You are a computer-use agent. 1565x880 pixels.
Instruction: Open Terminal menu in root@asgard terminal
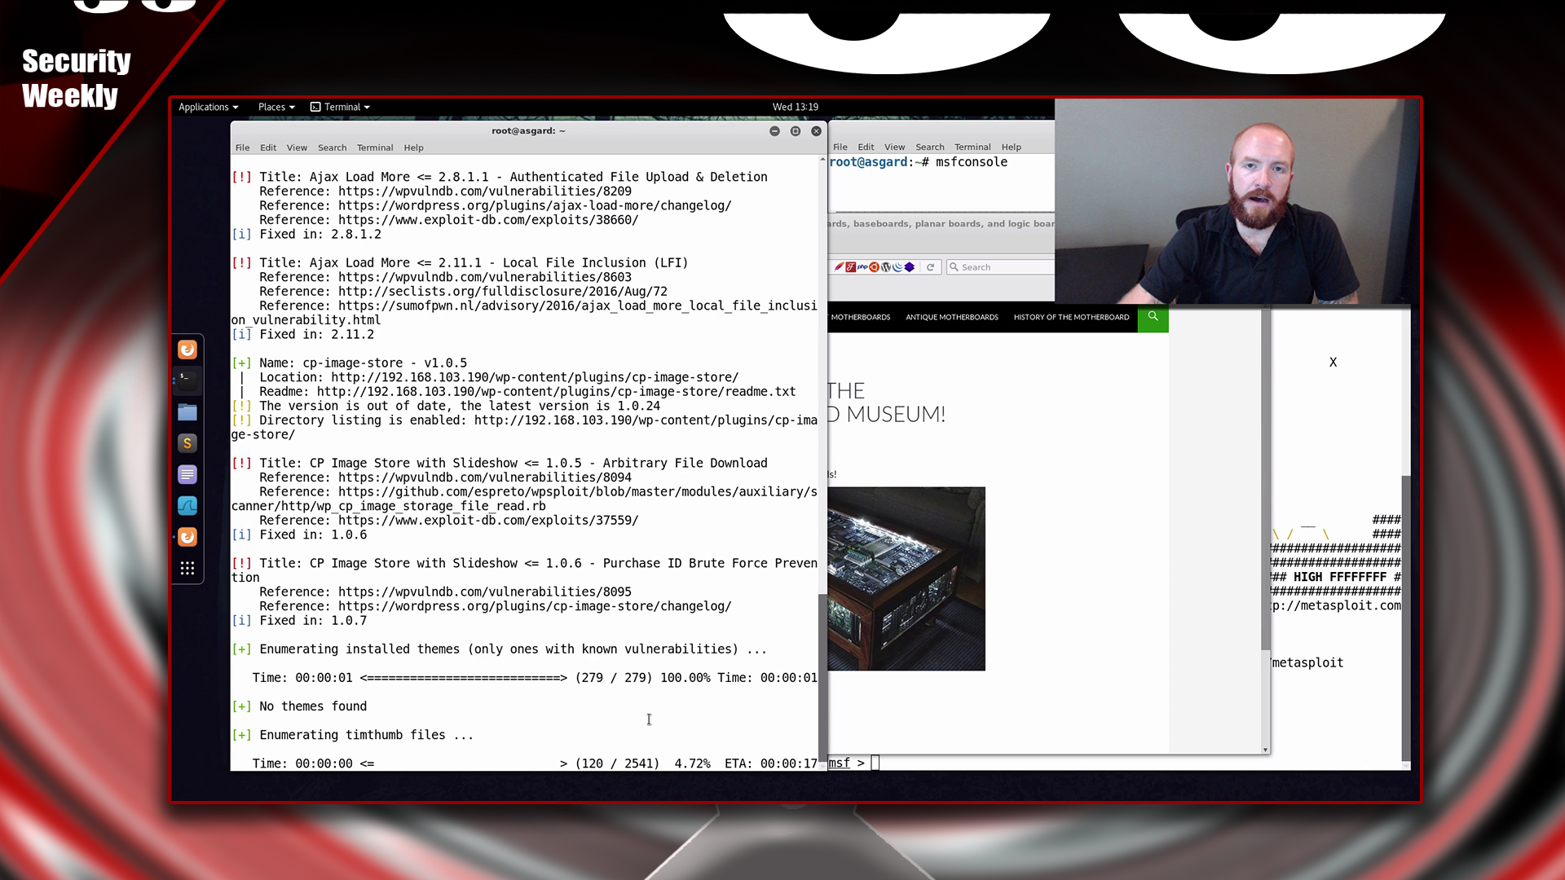tap(375, 147)
